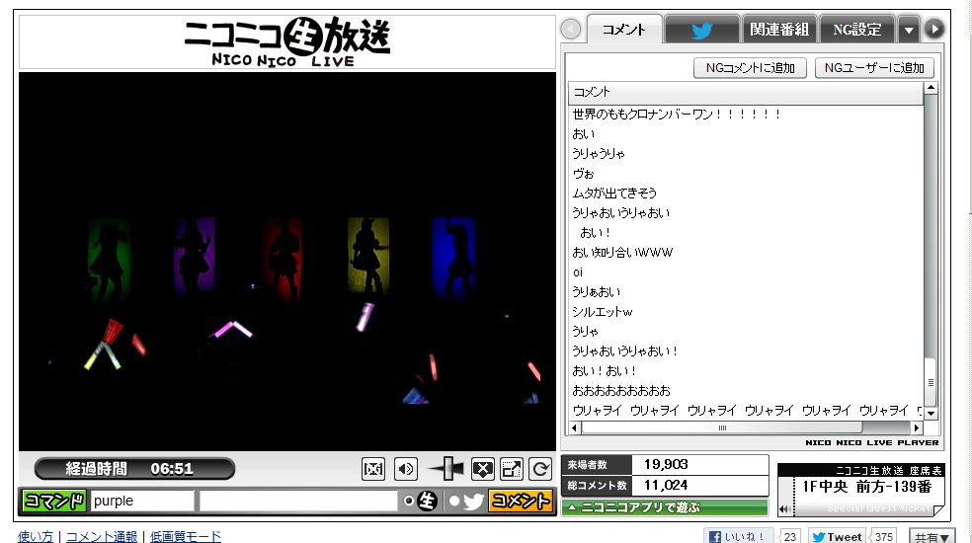Click the left arrow circle beside the tabs

(571, 29)
